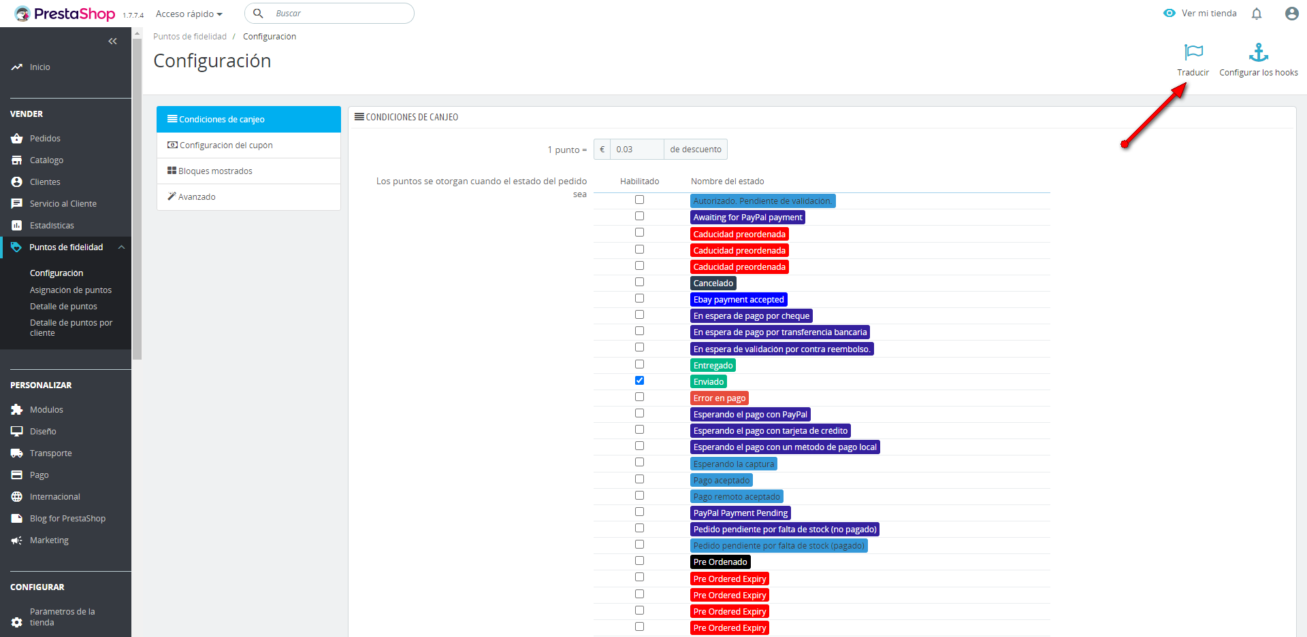Click the Ver mi tienda eye icon
Screen dimensions: 1307x637
pyautogui.click(x=1169, y=13)
